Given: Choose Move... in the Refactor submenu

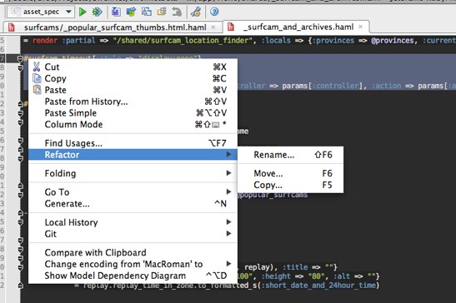Looking at the screenshot, I should [291, 173].
